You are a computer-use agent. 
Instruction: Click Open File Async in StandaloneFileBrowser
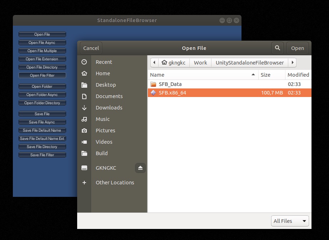click(42, 42)
